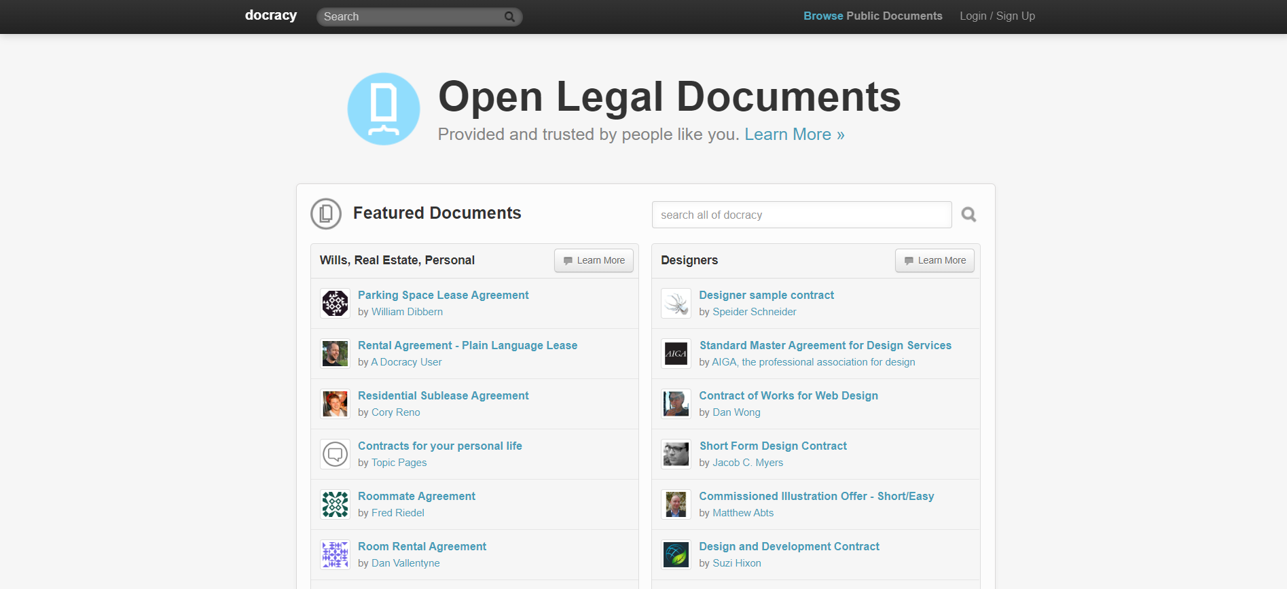The height and width of the screenshot is (589, 1287).
Task: Visit Matthew Abts' profile link
Action: tap(743, 513)
